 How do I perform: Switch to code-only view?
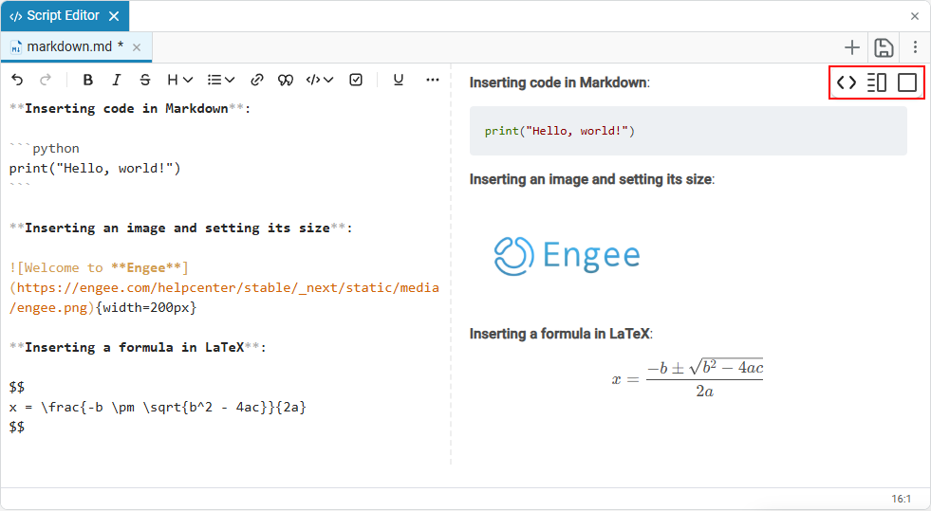(x=847, y=82)
